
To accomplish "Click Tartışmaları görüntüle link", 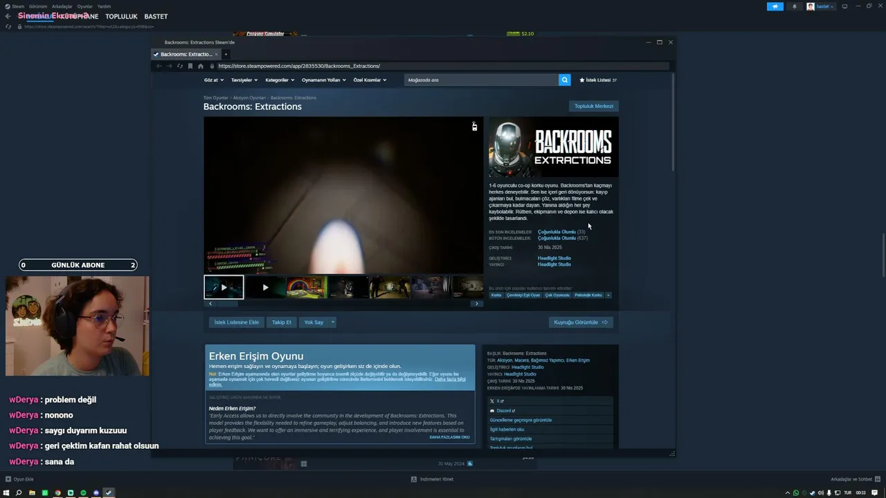I will (511, 439).
